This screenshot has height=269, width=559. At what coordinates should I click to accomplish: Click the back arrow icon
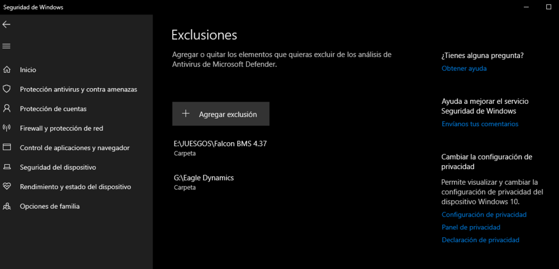[6, 24]
